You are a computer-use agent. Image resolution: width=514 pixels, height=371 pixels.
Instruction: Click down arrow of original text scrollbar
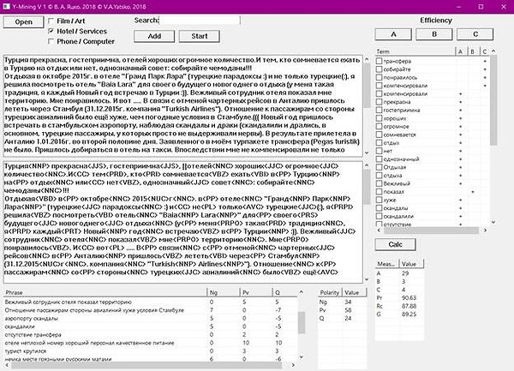point(367,153)
